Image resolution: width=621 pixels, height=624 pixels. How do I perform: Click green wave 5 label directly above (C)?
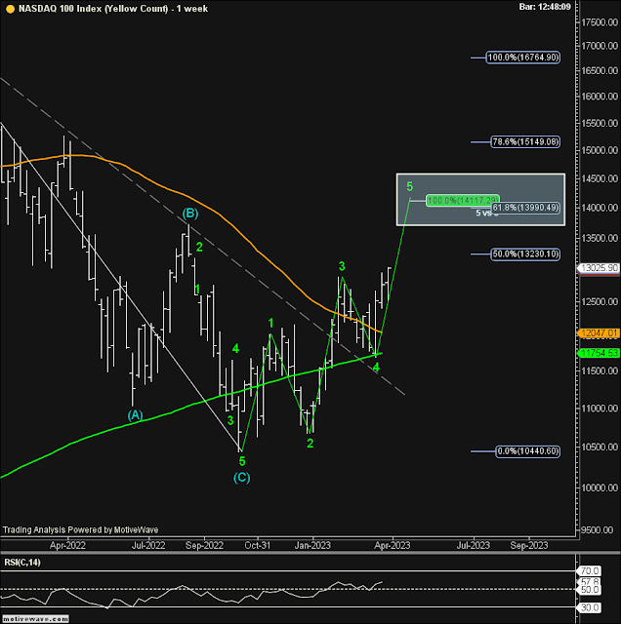pyautogui.click(x=242, y=461)
